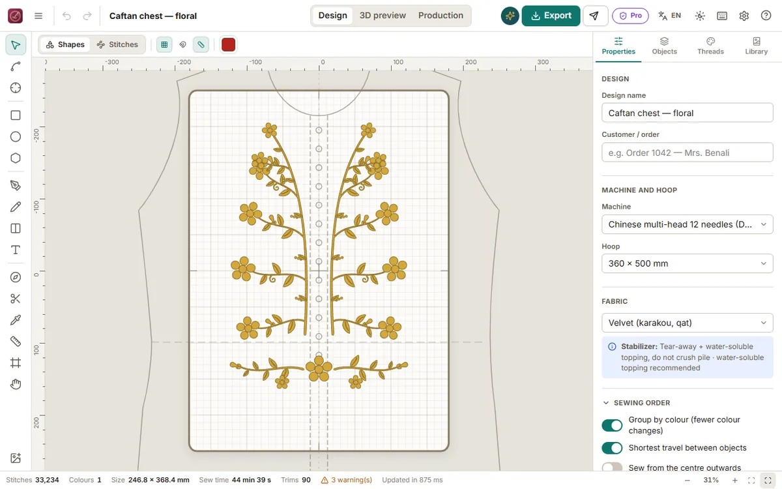Image resolution: width=782 pixels, height=489 pixels.
Task: Enable Sew from the centre outwards
Action: [612, 467]
